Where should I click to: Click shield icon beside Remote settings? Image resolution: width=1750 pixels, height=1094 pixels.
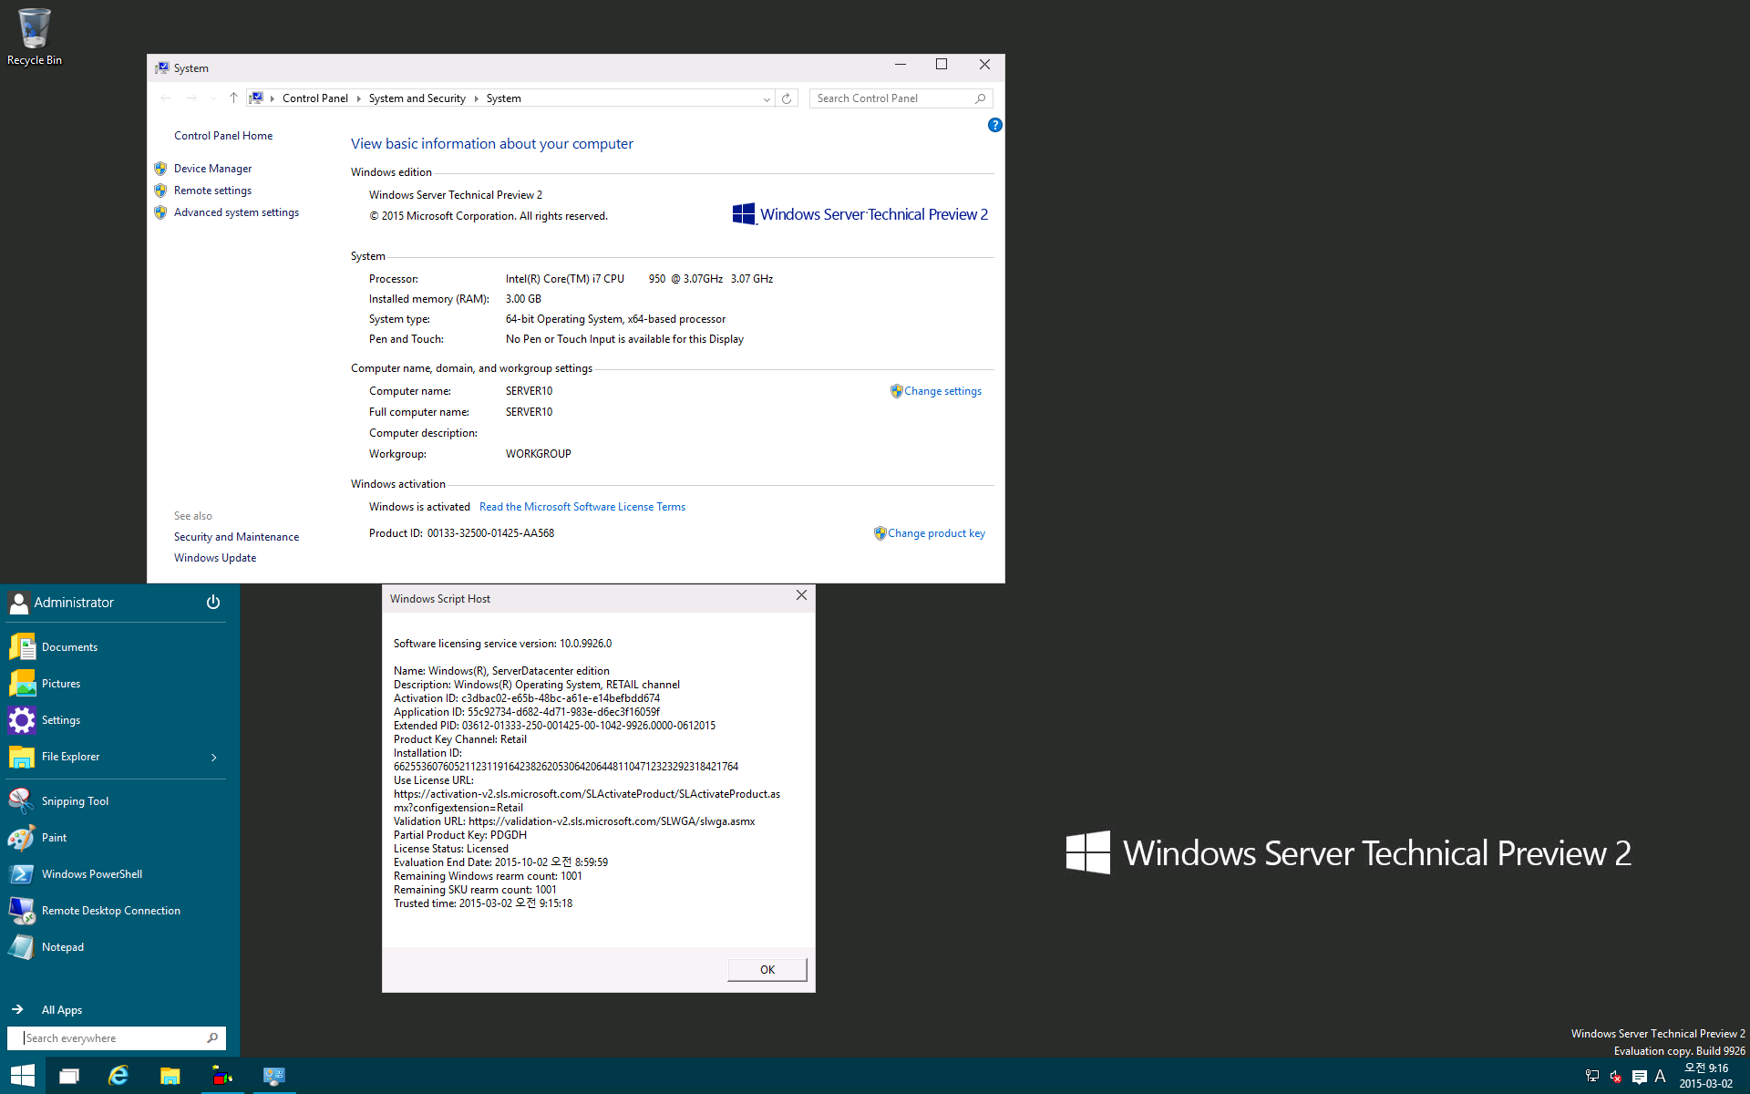click(x=160, y=191)
